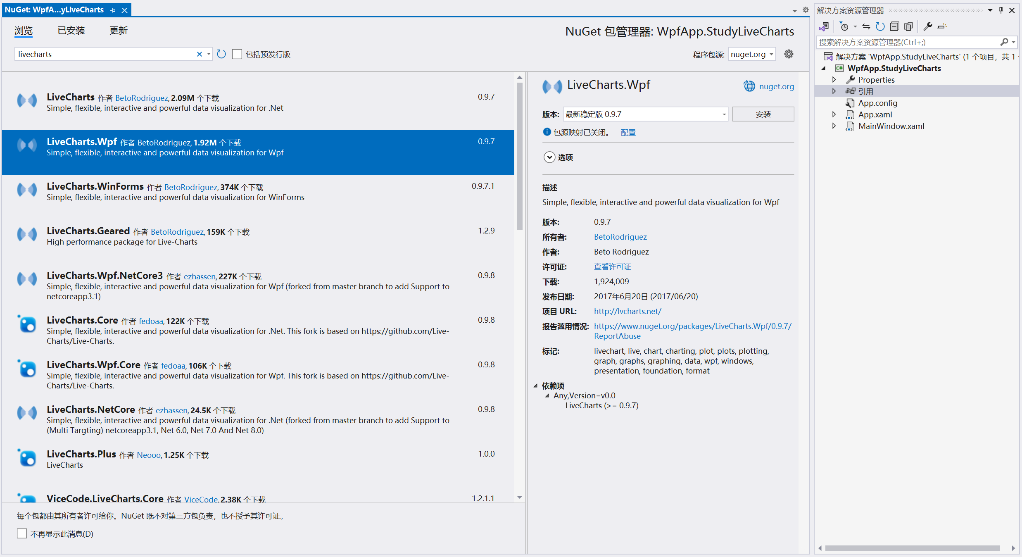Click Sync with Active Document arrows
The image size is (1022, 557).
coord(866,27)
